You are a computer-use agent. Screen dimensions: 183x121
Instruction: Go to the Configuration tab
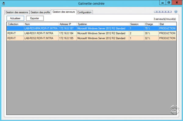tap(84, 12)
